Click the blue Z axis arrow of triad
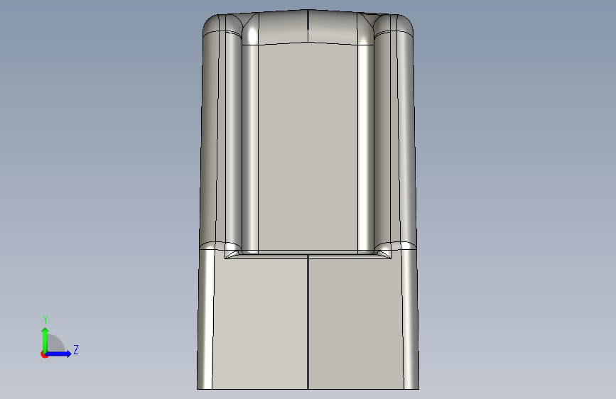The image size is (616, 399). (59, 354)
